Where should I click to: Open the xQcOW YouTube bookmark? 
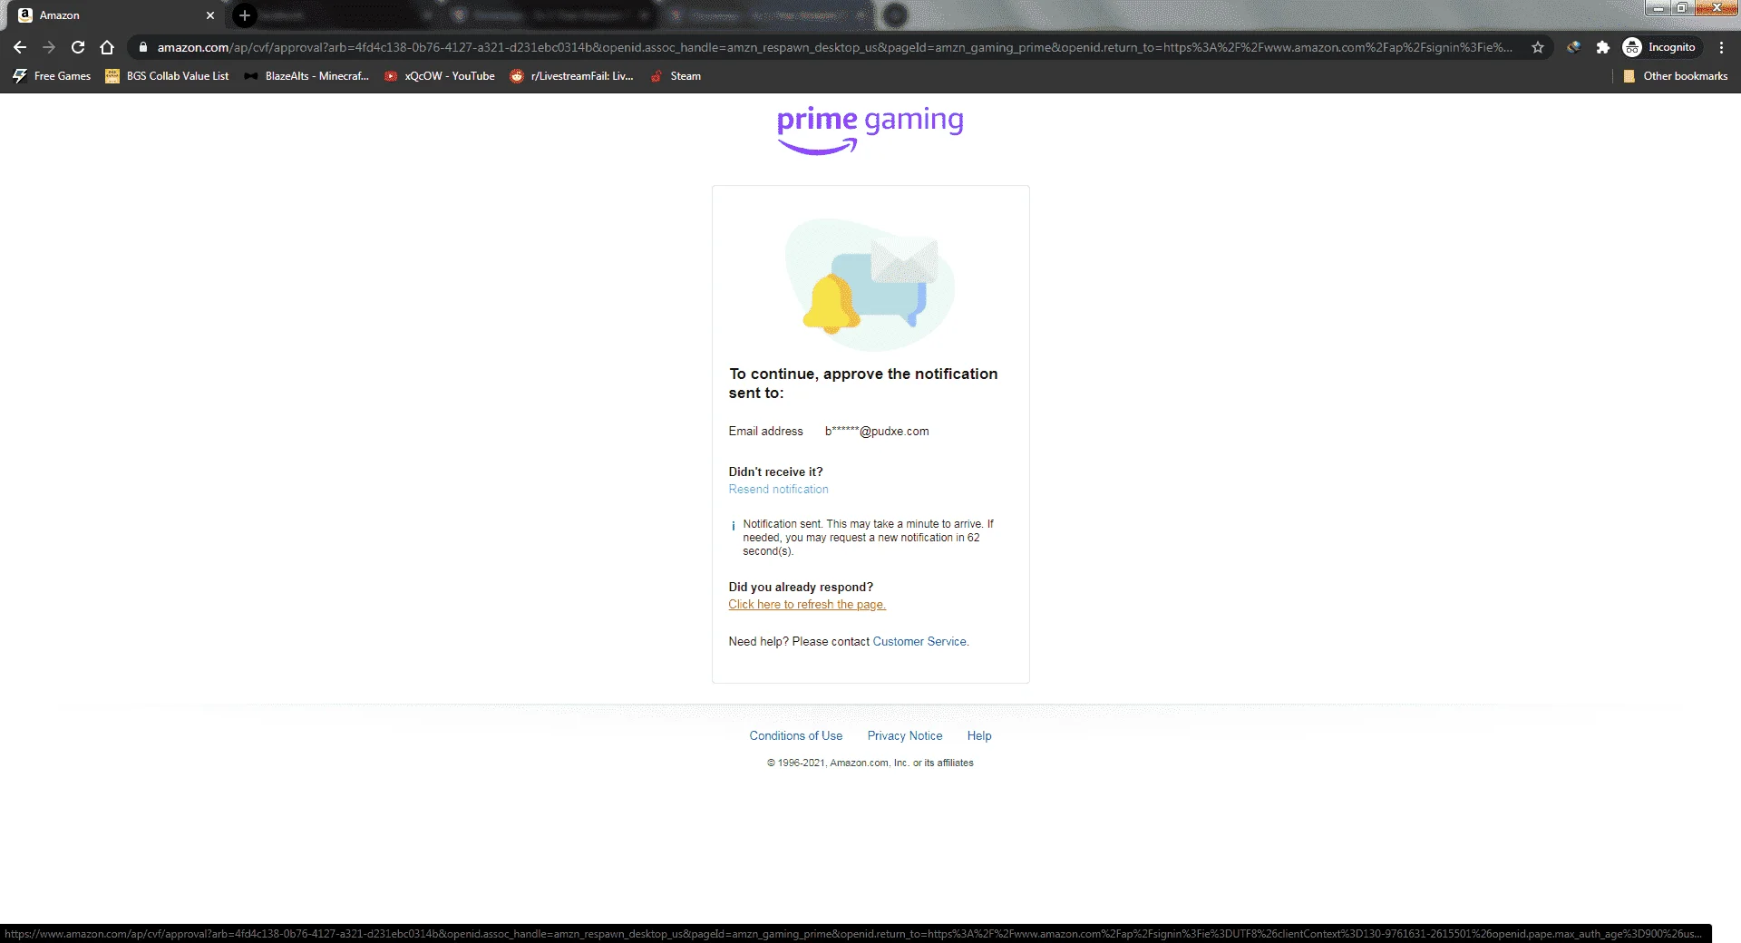point(440,76)
